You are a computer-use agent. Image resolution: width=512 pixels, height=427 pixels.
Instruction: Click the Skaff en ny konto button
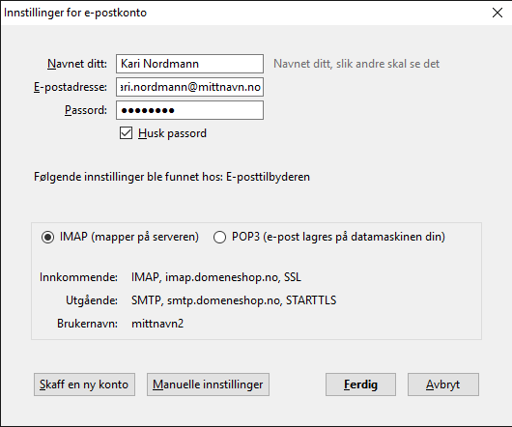click(84, 384)
